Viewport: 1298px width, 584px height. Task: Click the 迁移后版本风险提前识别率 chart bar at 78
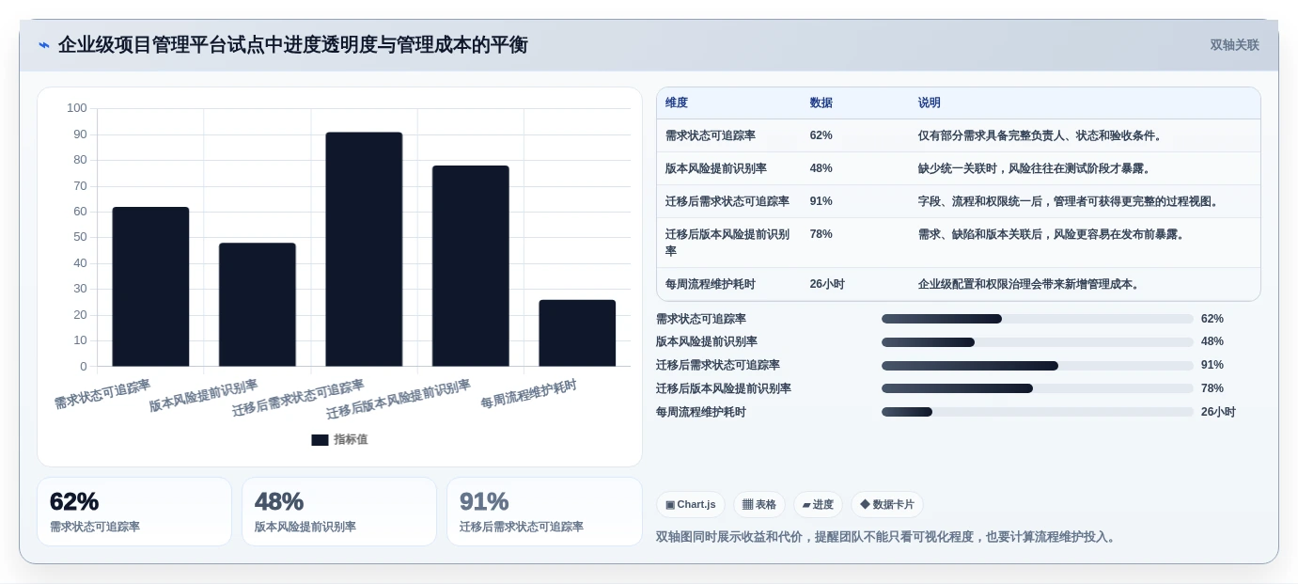point(471,266)
